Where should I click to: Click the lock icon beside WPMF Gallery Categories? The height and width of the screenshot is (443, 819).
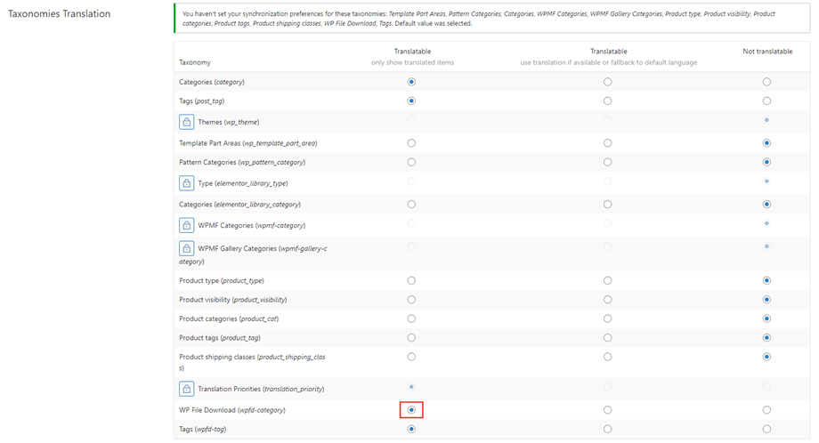click(187, 248)
